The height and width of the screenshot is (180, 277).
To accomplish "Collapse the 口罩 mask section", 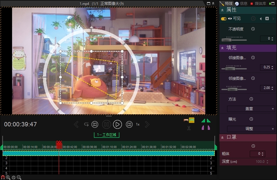I will pos(222,137).
